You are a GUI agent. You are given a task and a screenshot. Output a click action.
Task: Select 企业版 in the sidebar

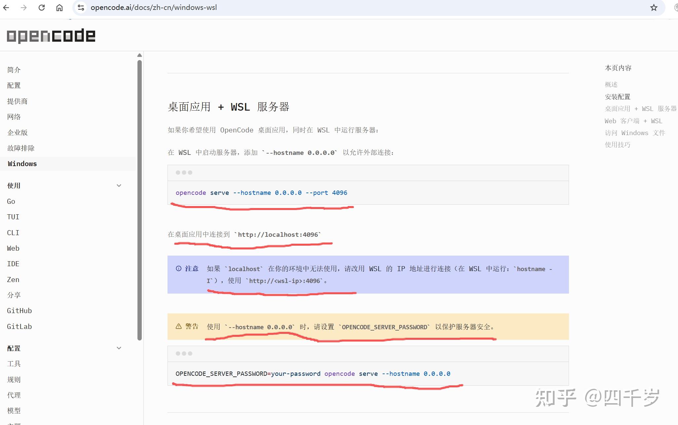pyautogui.click(x=17, y=132)
